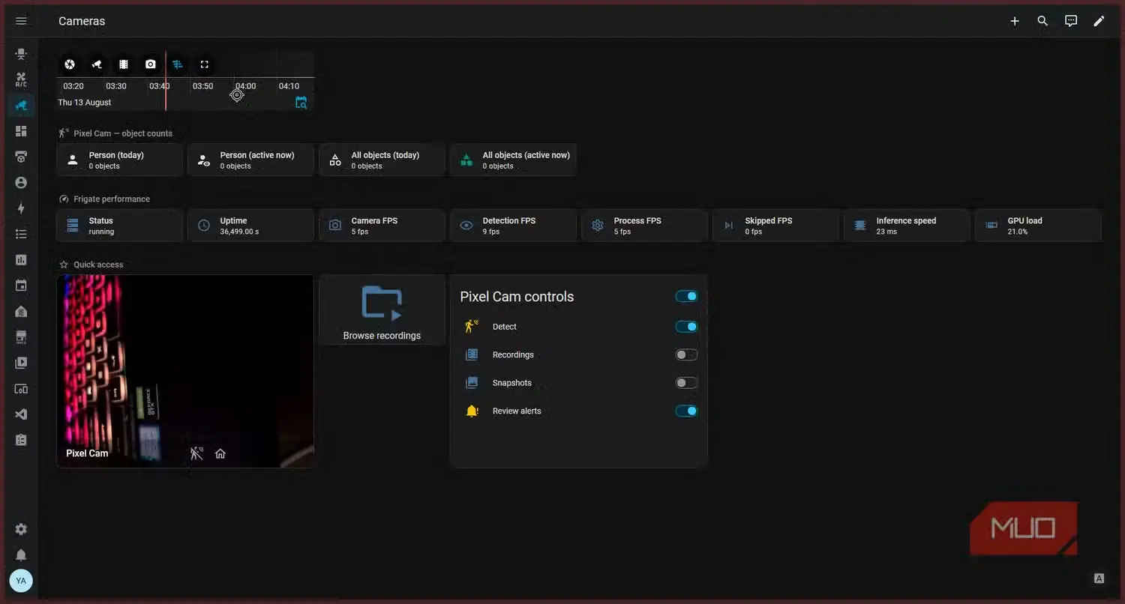Screen dimensions: 1125x604
Task: Click motion detect icon on Pixel Cam card
Action: [x=196, y=453]
